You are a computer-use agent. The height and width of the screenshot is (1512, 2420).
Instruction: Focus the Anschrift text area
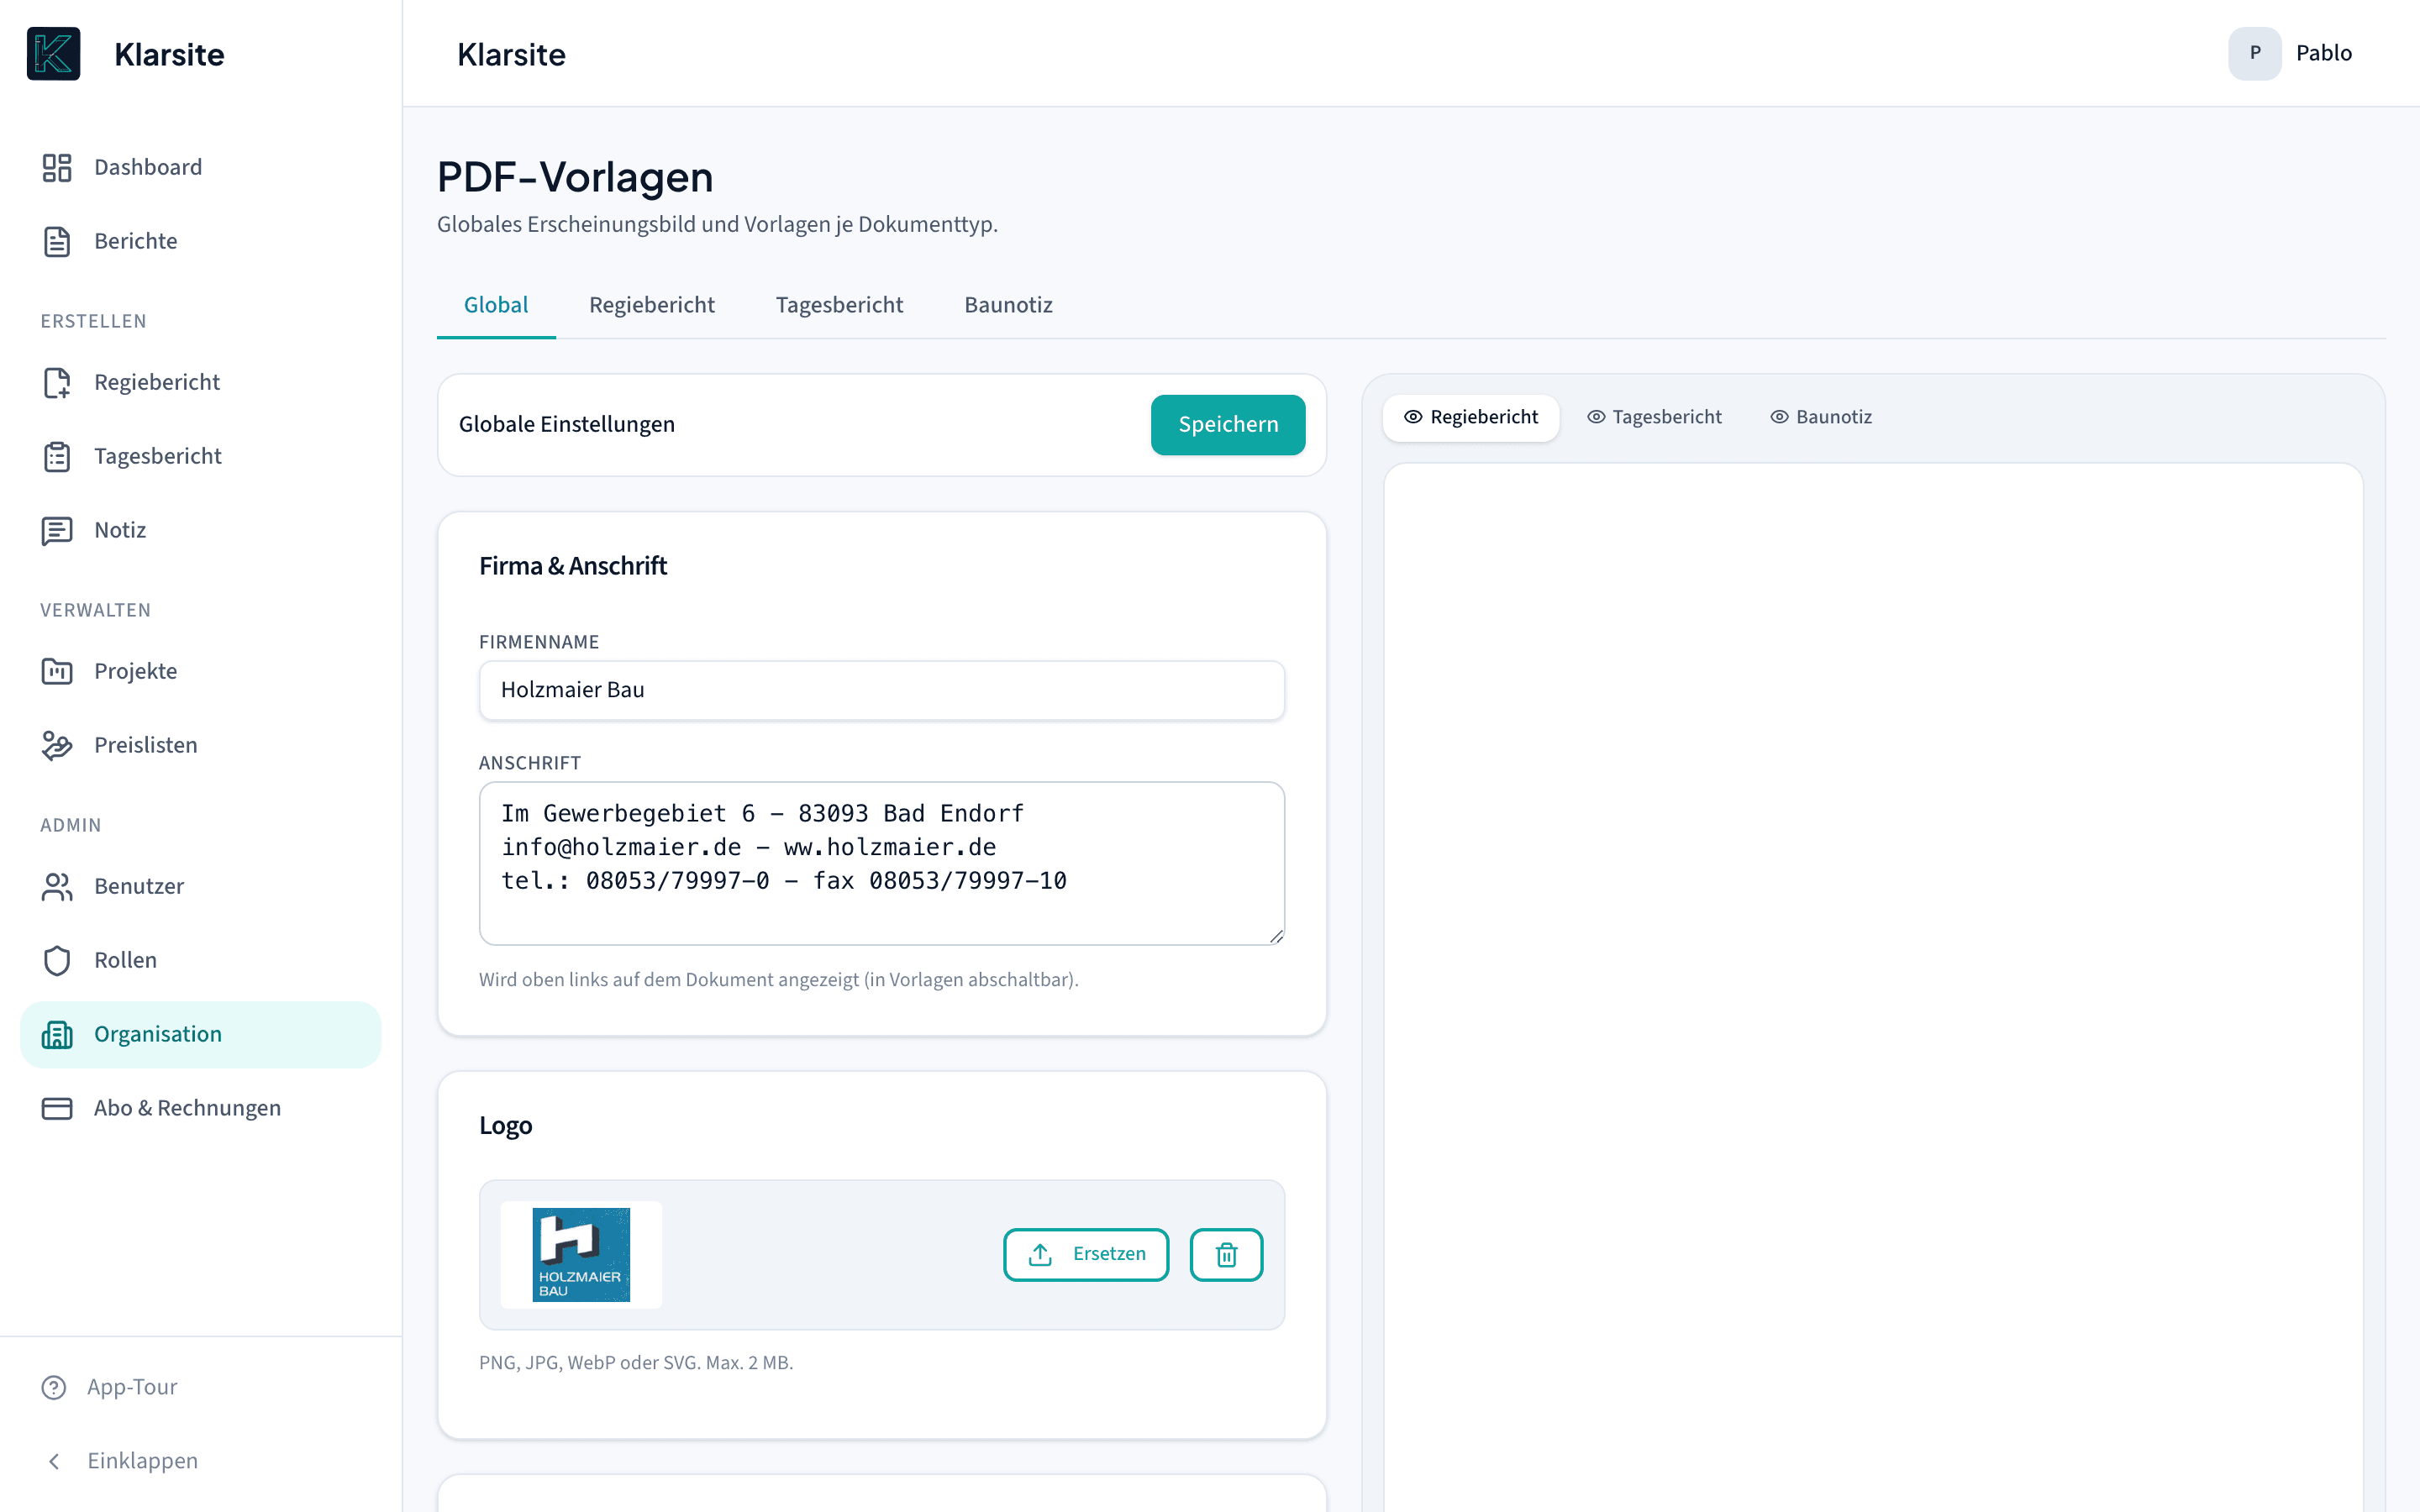point(881,863)
